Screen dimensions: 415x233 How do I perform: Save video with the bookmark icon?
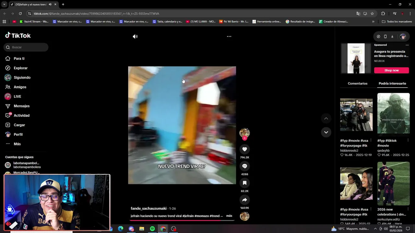[x=244, y=183]
